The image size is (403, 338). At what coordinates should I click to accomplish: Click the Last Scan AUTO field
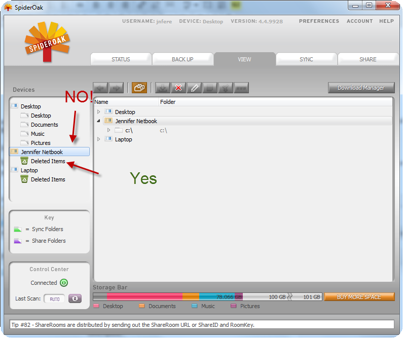(54, 299)
